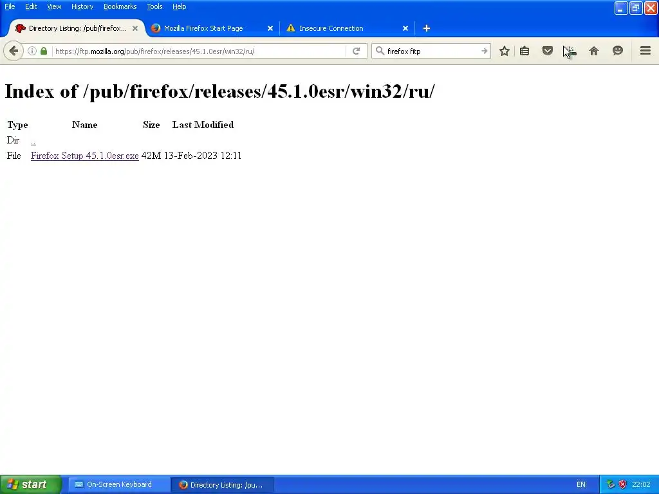Open Firefox Hello chat icon
The image size is (659, 494).
(617, 51)
